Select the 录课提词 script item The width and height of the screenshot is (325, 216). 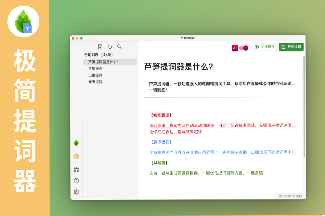[95, 82]
